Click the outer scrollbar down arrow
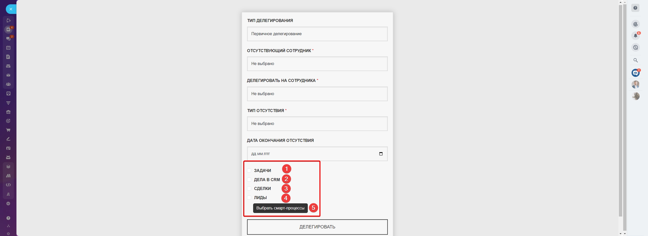 (625, 234)
